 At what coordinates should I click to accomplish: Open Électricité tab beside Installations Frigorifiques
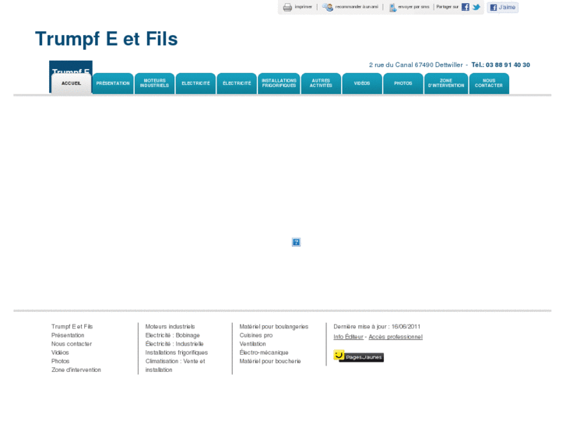(237, 83)
